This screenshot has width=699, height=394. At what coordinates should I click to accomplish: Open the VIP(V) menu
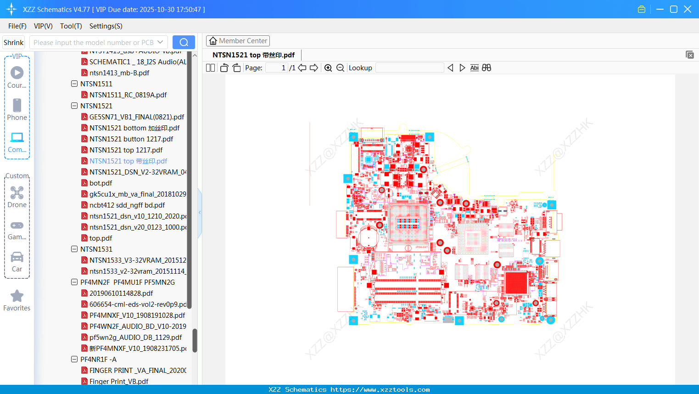tap(43, 26)
